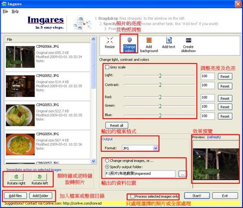The image size is (243, 208).
Task: Reset the Red value
Action: click(x=225, y=98)
